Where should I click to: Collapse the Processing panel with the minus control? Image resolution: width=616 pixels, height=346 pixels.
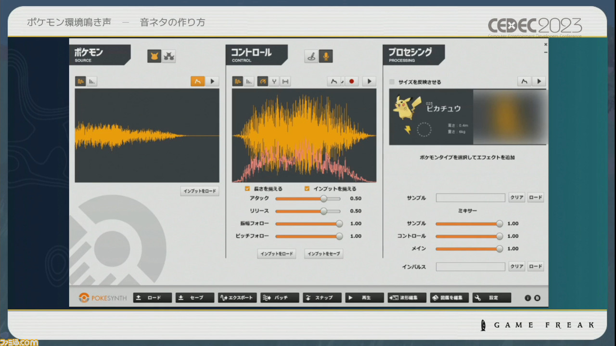click(545, 52)
